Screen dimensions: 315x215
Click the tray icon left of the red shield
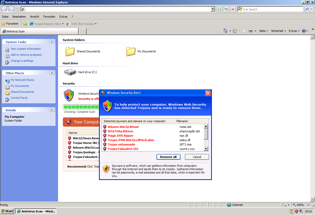coord(291,211)
